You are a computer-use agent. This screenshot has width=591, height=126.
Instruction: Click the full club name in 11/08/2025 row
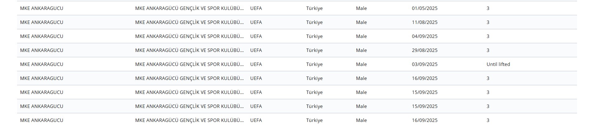pos(189,22)
